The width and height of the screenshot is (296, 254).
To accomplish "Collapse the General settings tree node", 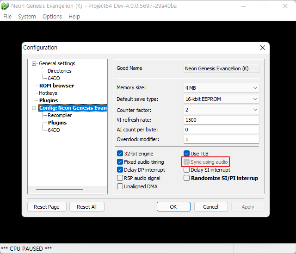I will [x=34, y=63].
